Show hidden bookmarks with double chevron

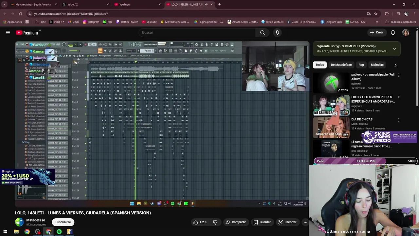[377, 22]
